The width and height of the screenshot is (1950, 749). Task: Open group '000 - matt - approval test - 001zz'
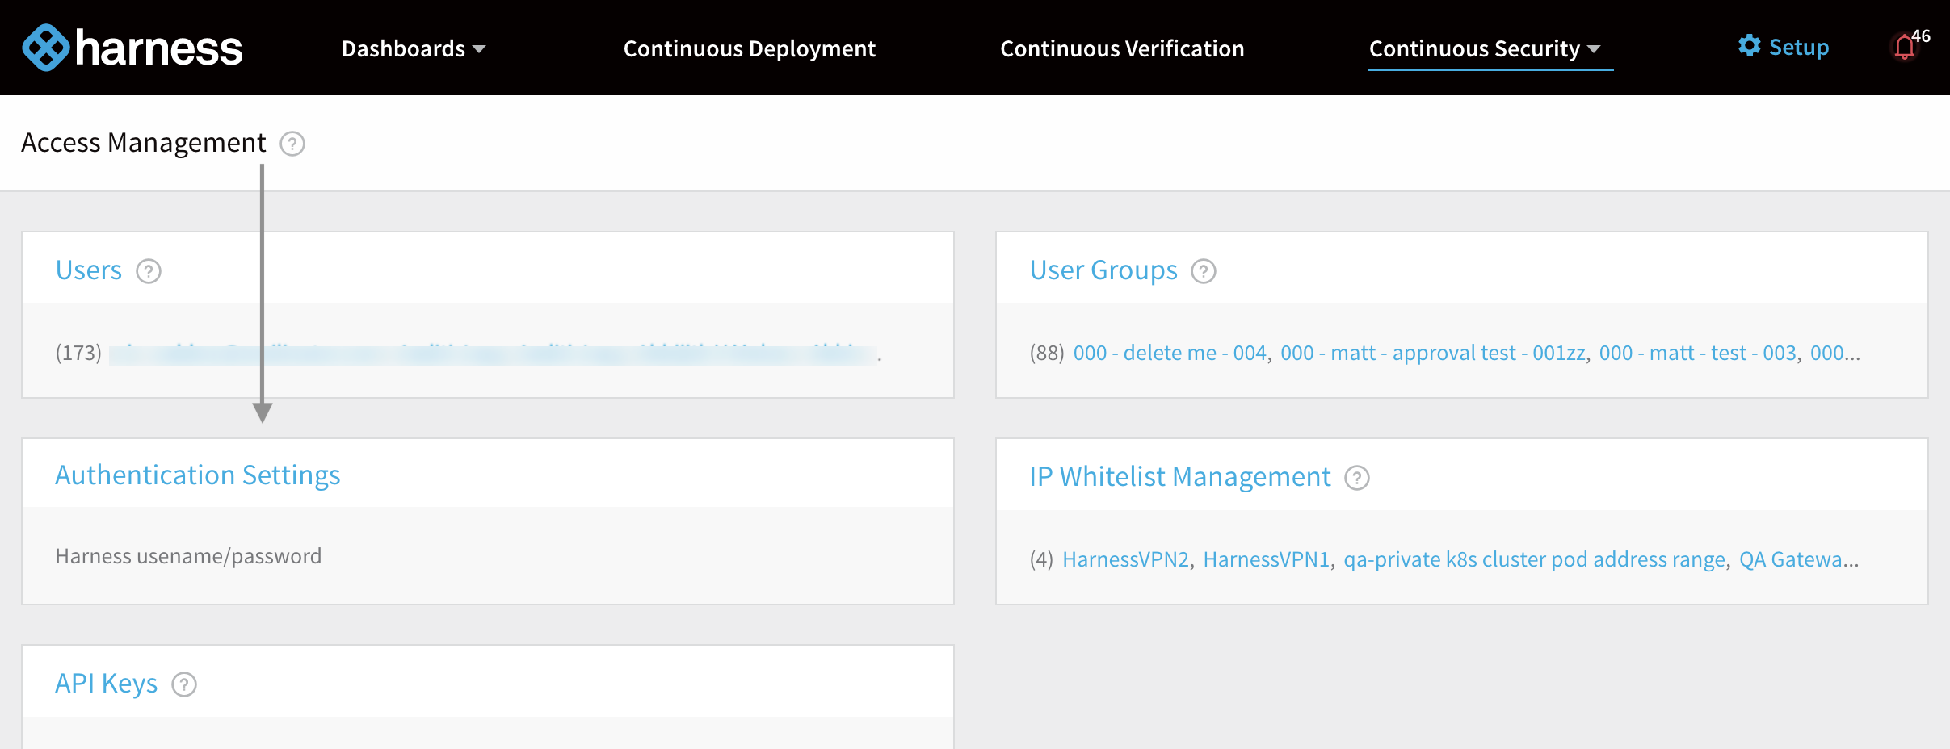(1433, 353)
